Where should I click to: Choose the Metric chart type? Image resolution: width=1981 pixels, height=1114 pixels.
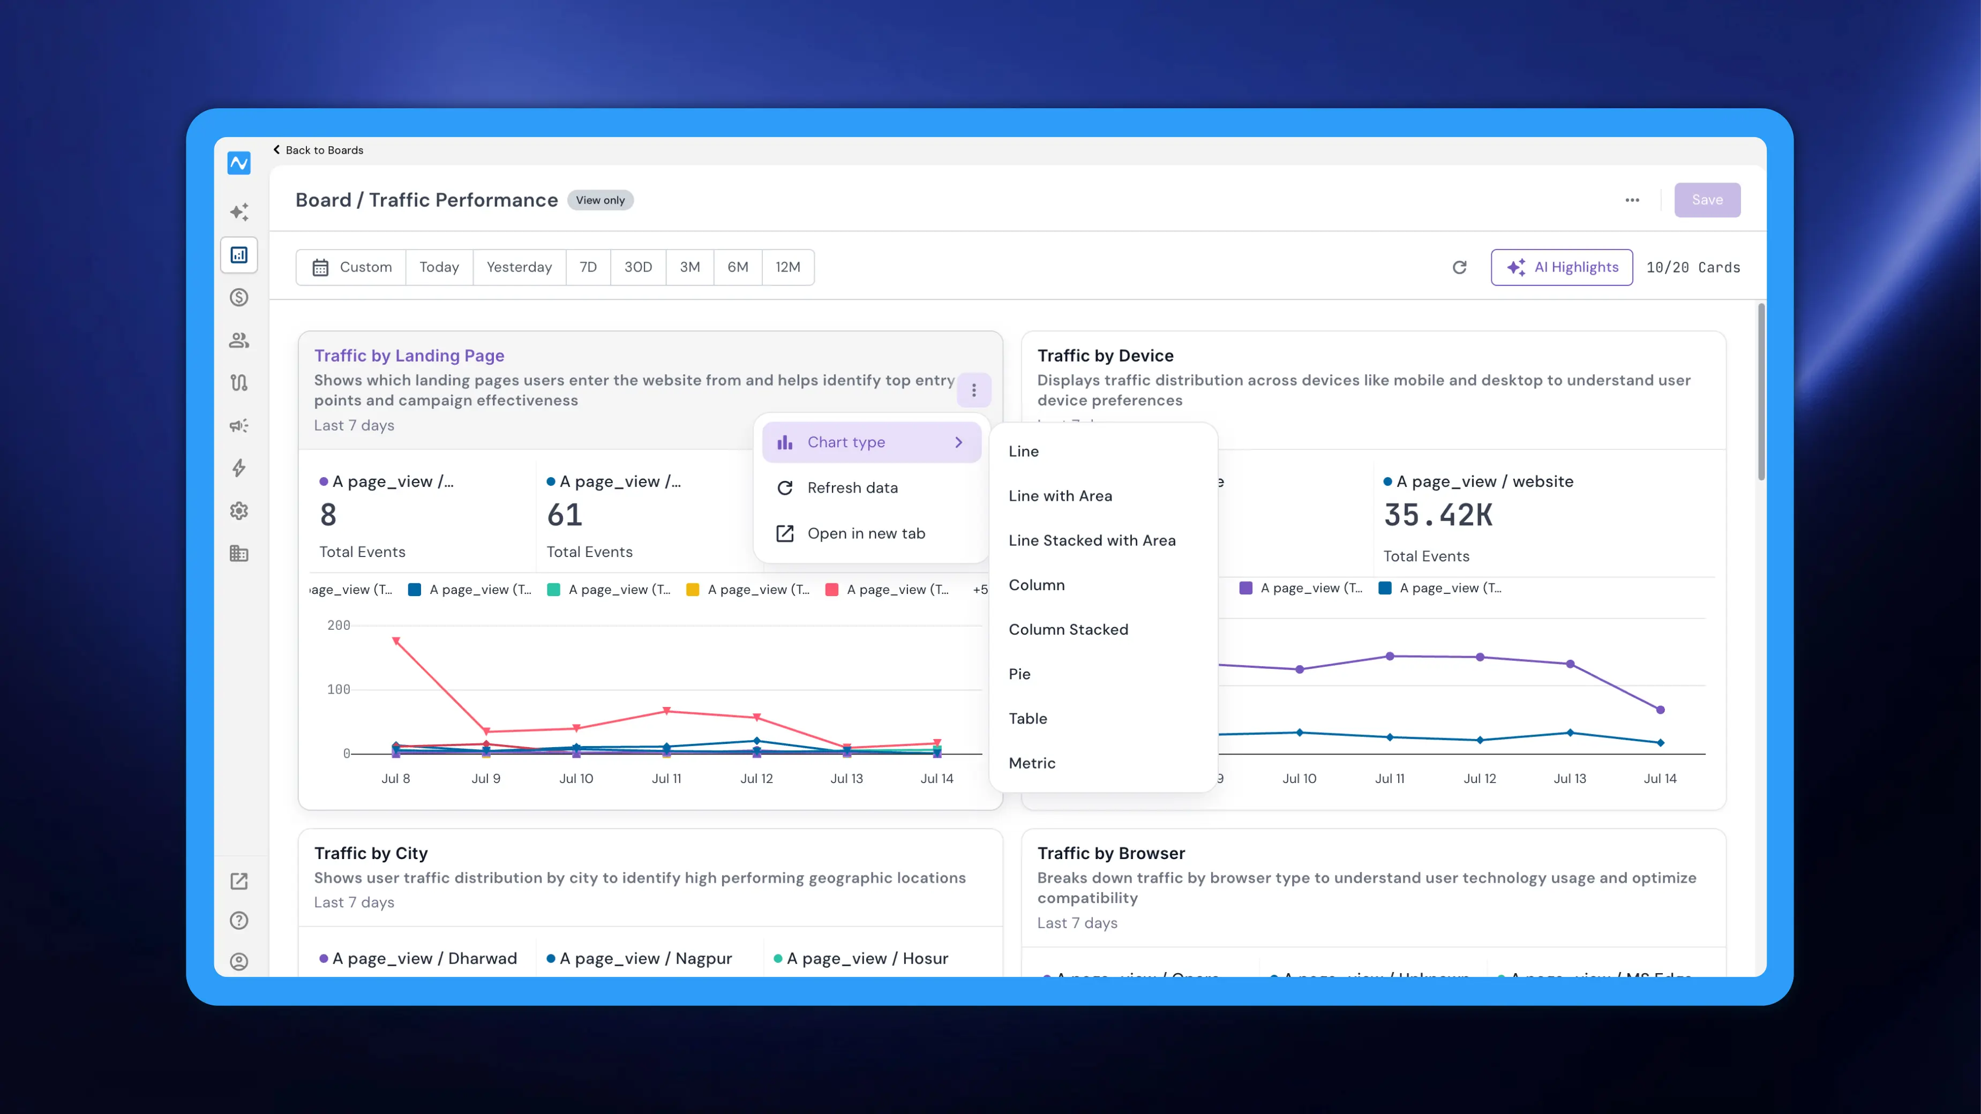click(1103, 763)
